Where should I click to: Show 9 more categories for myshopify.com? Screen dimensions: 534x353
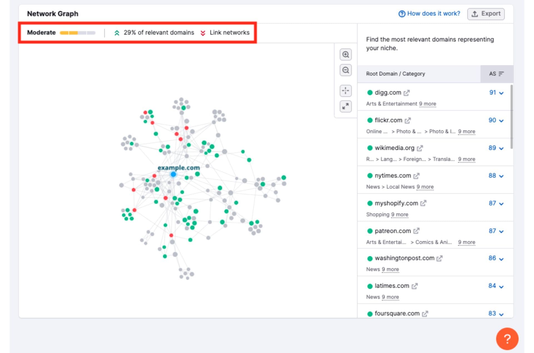click(x=400, y=215)
